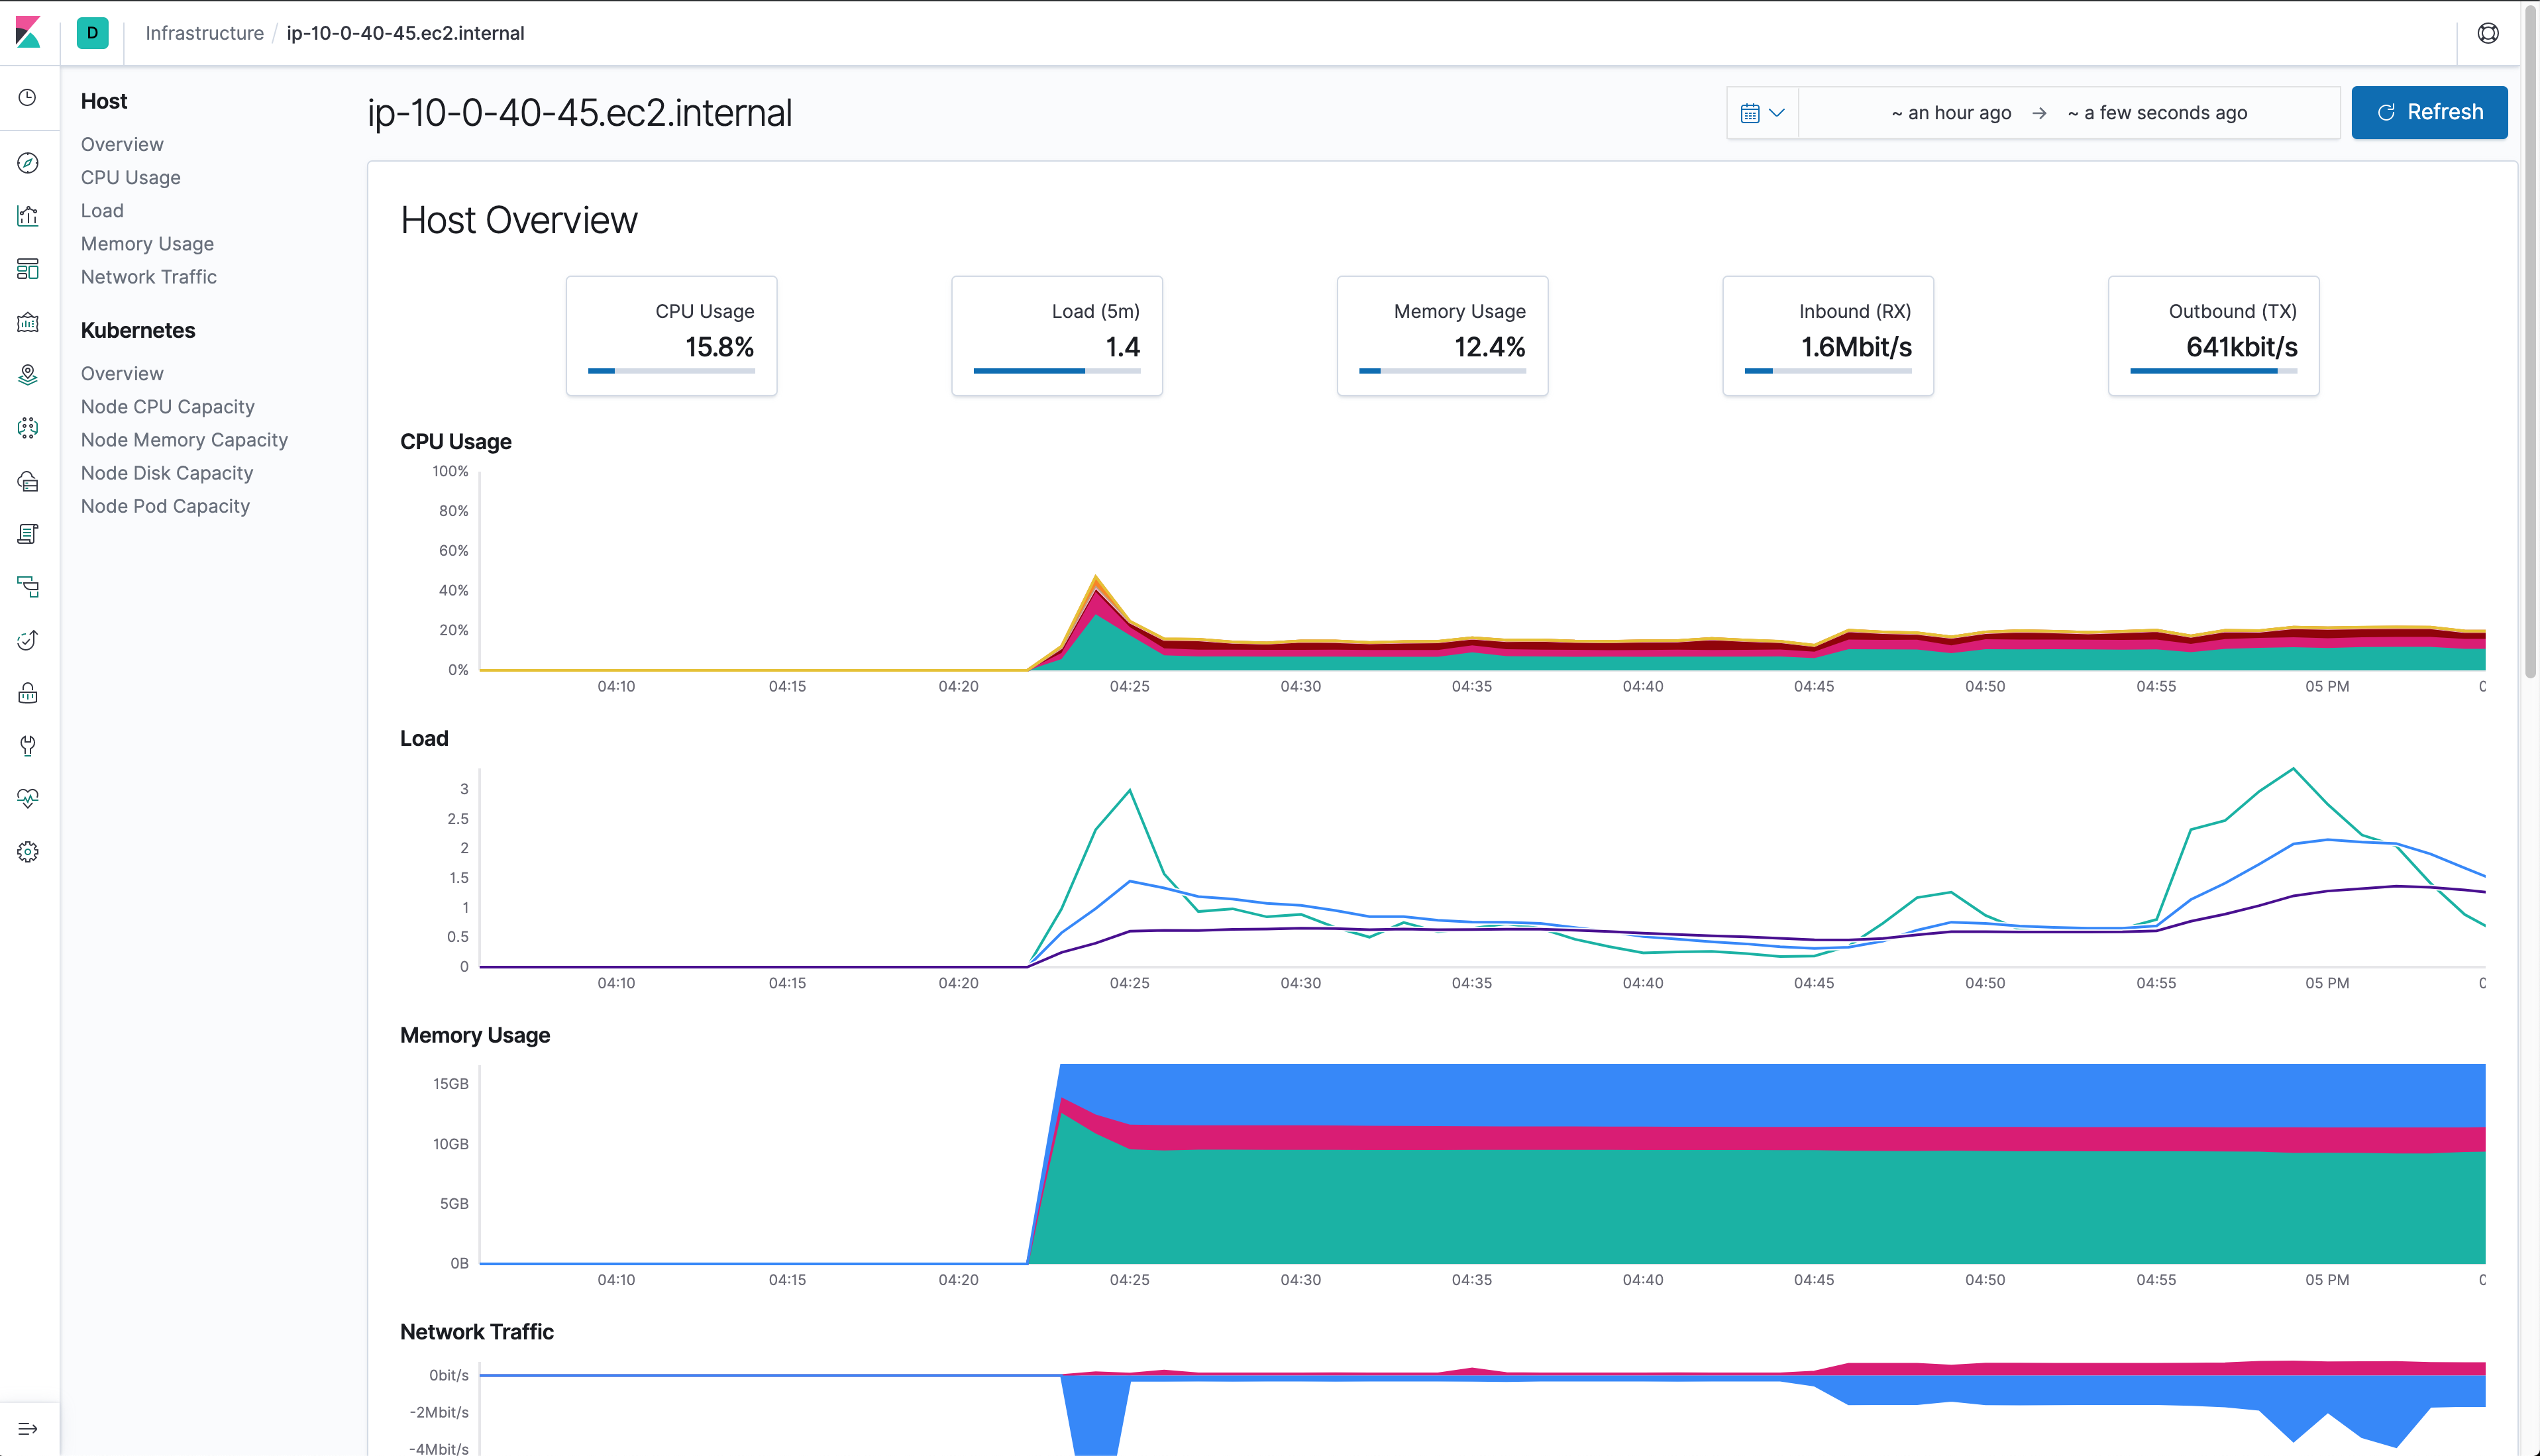Screen dimensions: 2540x1456
Task: Expand side navigation with bottom arrow icon
Action: [x=28, y=1429]
